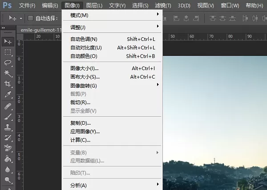This screenshot has height=190, width=267.
Task: Open 画布大小(S)... dialog
Action: pyautogui.click(x=112, y=77)
